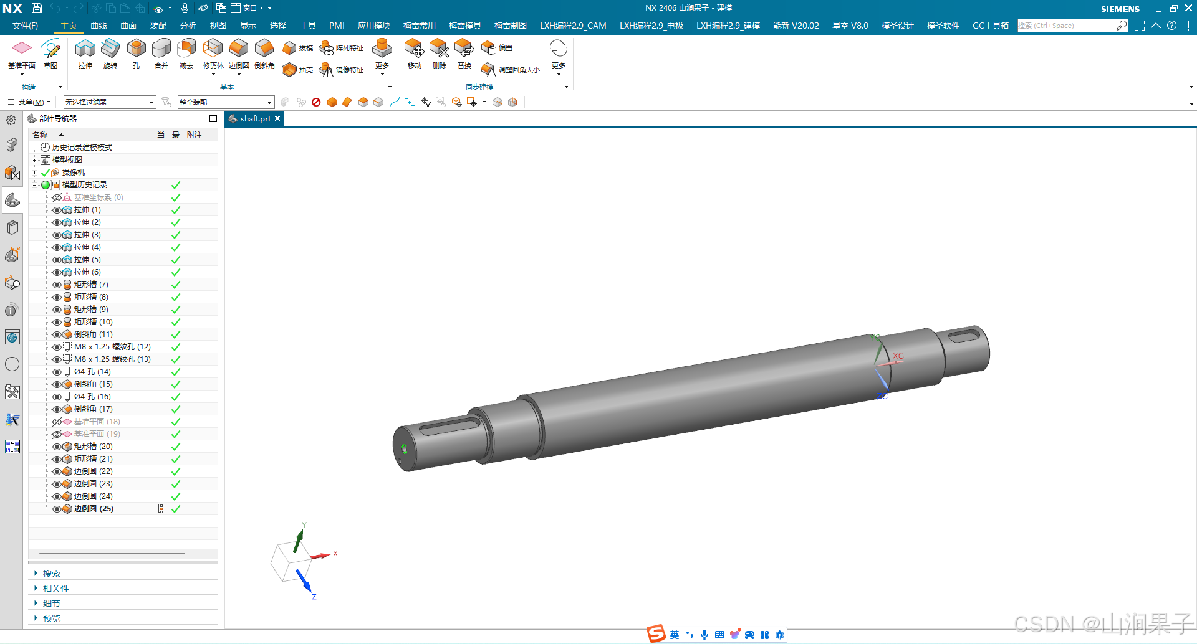Viewport: 1197px width, 644px height.
Task: Click the 删除 delete face tool
Action: pos(440,54)
